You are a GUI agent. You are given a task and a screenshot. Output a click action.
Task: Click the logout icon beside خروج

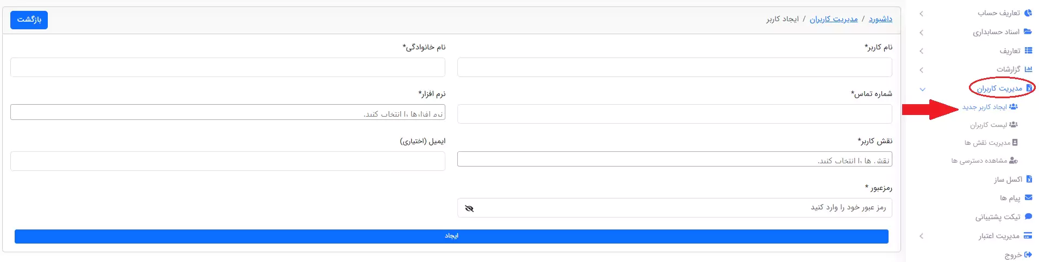coord(1028,254)
